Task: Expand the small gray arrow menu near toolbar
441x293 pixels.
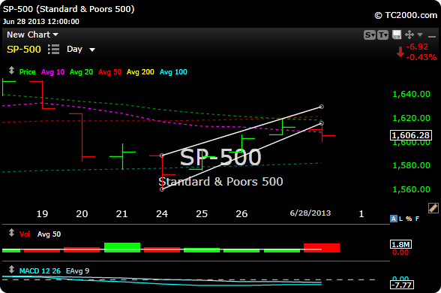Action: tap(420, 35)
